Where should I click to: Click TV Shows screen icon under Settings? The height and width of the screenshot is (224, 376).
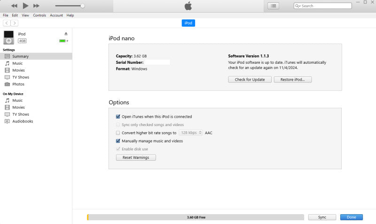click(8, 77)
